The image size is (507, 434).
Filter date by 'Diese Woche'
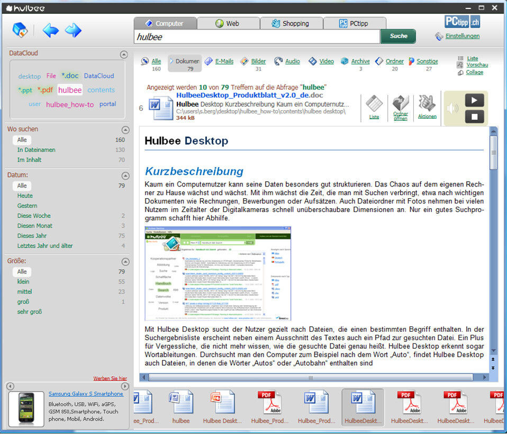click(x=34, y=216)
